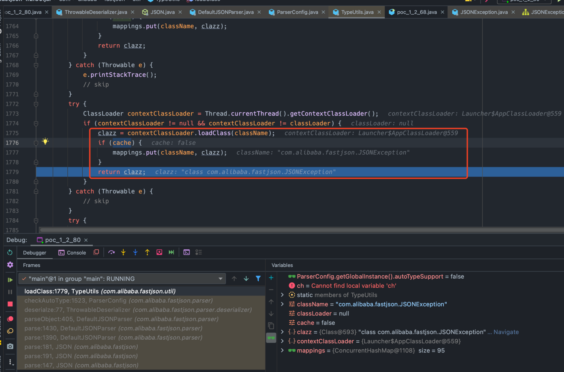Viewport: 564px width, 372px height.
Task: Collapse the try block at line 1772
Action: (x=36, y=104)
